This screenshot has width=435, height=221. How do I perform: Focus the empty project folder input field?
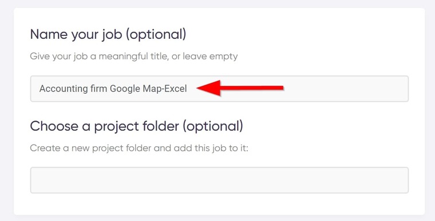219,180
